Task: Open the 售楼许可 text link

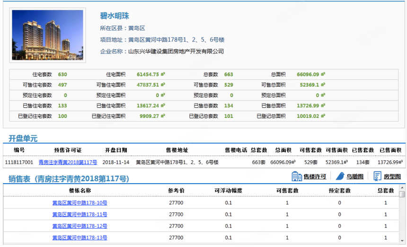Action: 315,177
